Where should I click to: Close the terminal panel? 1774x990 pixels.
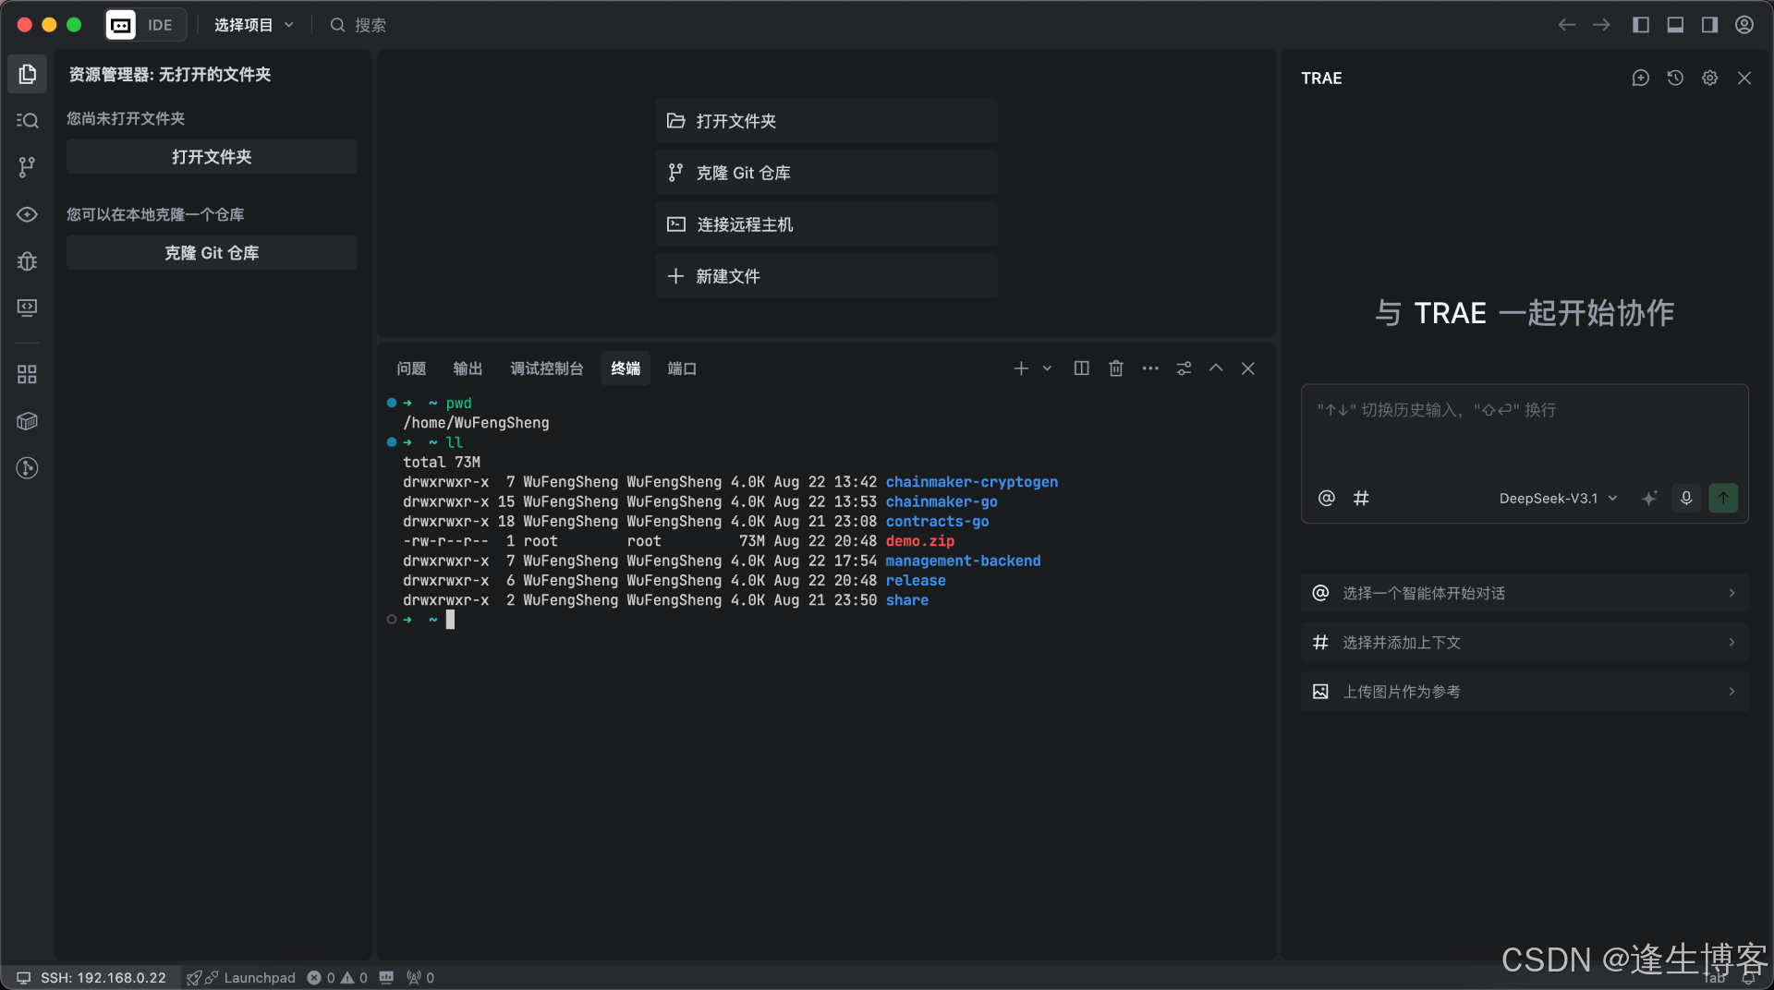point(1248,368)
